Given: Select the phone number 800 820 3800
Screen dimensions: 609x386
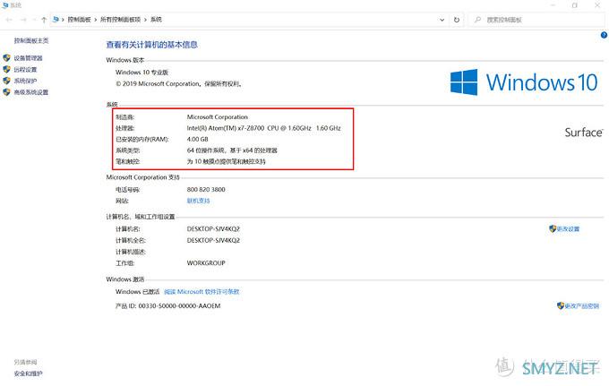Looking at the screenshot, I should coord(206,190).
